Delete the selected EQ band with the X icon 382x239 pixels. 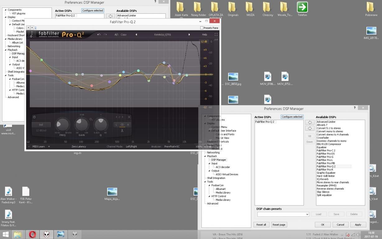(129, 117)
